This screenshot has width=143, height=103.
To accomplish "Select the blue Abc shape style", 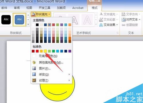I will click(x=19, y=19).
